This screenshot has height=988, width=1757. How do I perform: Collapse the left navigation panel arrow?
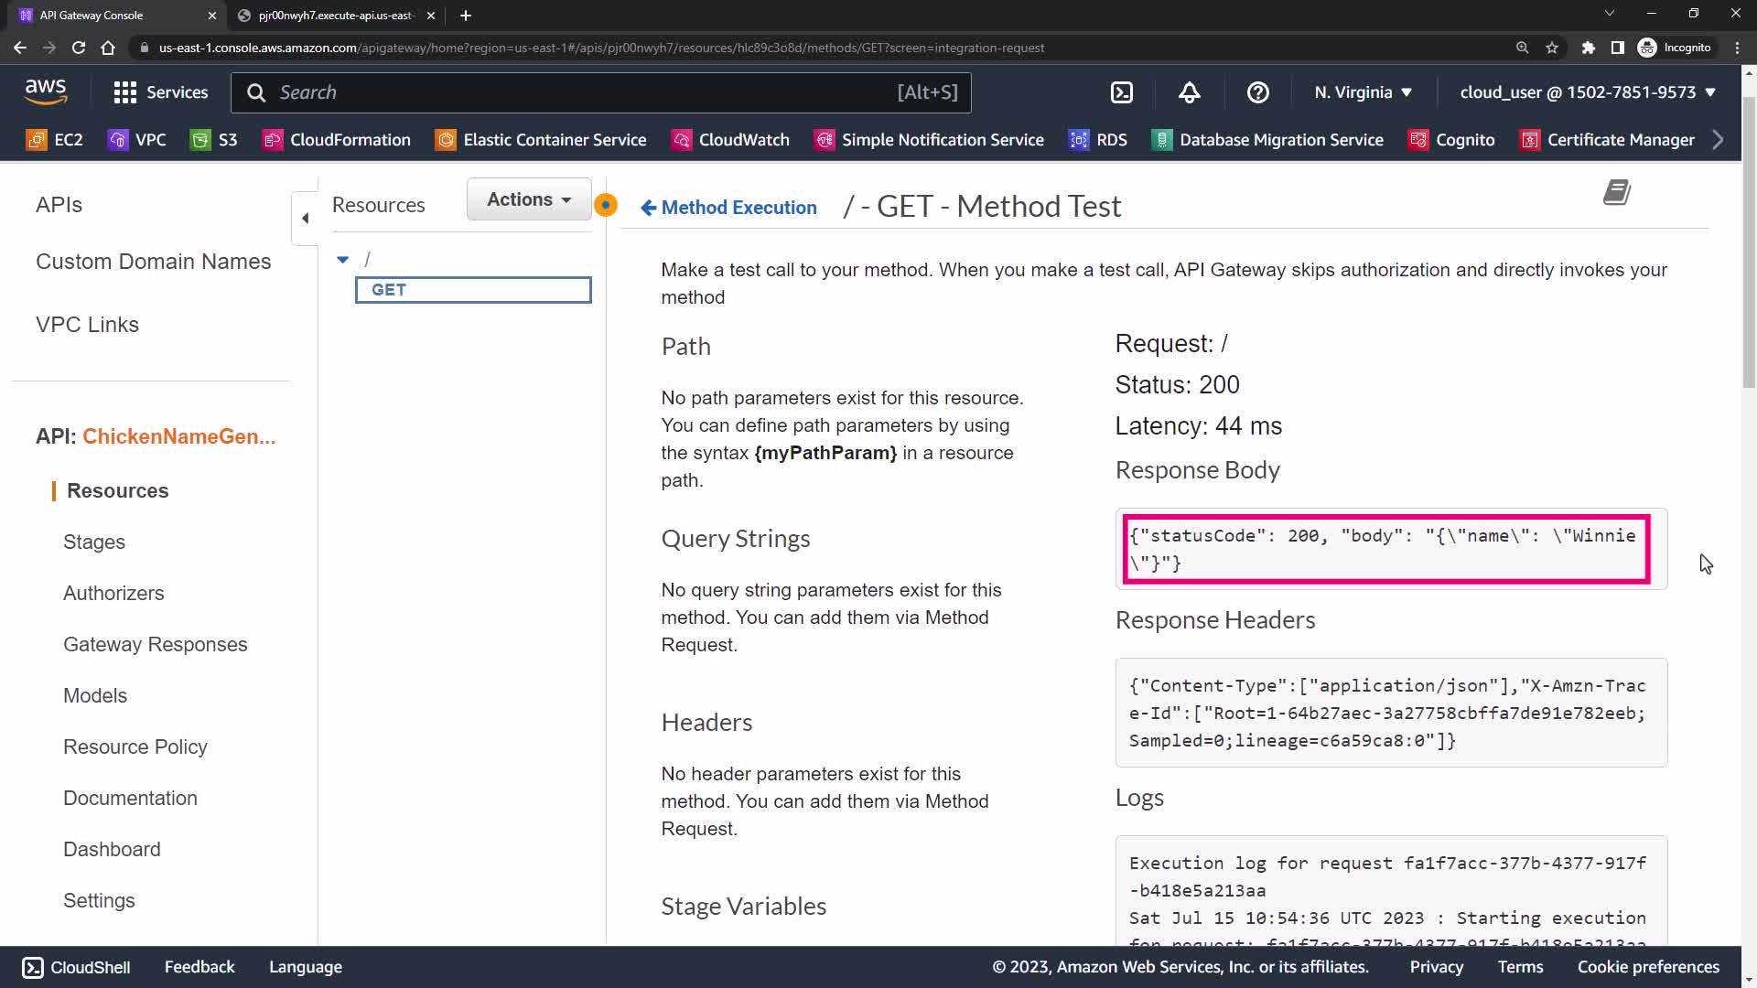[305, 218]
